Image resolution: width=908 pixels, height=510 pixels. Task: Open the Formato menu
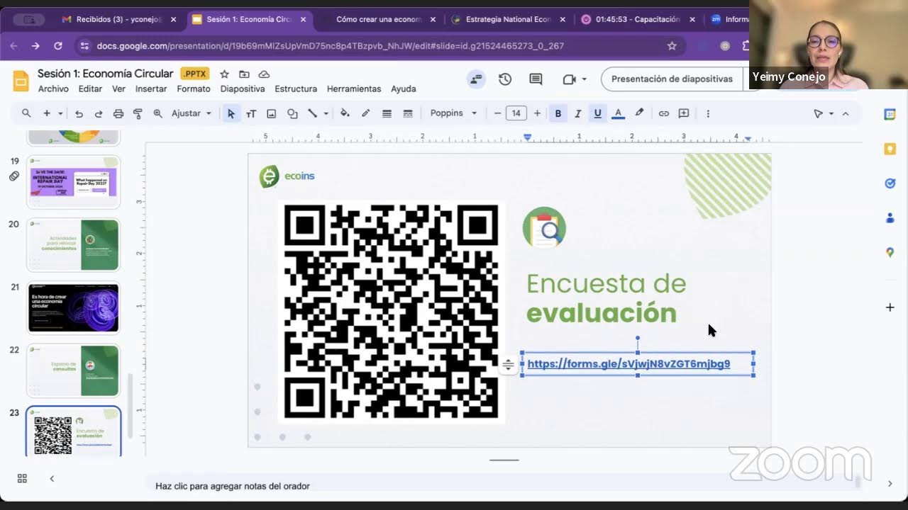tap(194, 89)
